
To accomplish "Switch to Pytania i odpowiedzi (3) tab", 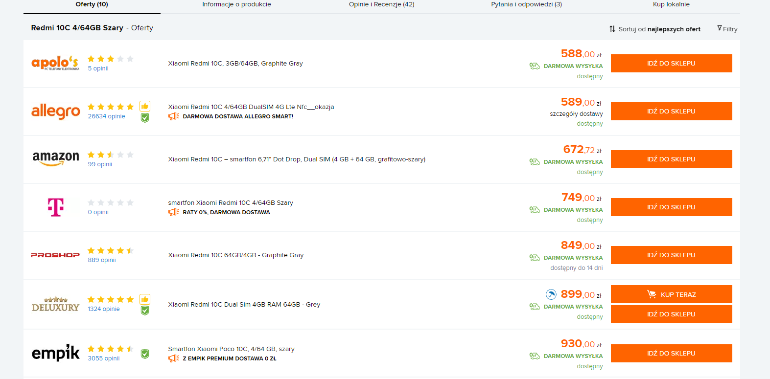I will (527, 5).
